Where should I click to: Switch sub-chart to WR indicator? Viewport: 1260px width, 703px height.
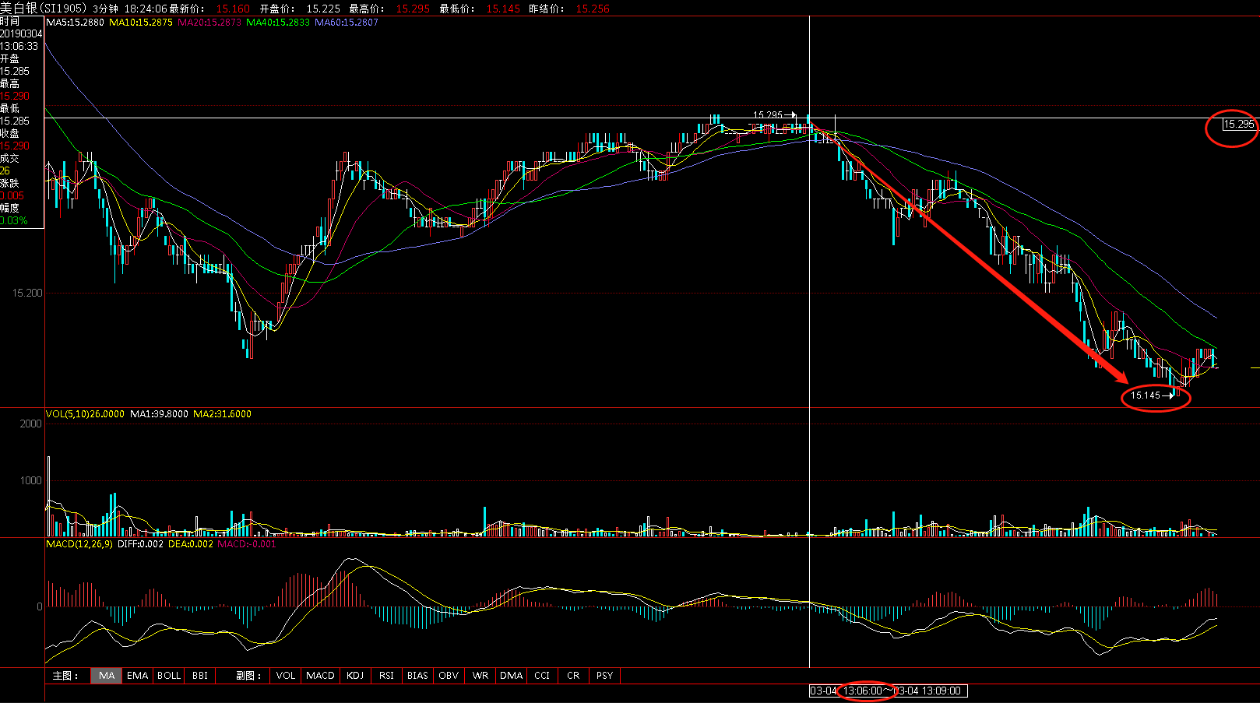pos(480,676)
